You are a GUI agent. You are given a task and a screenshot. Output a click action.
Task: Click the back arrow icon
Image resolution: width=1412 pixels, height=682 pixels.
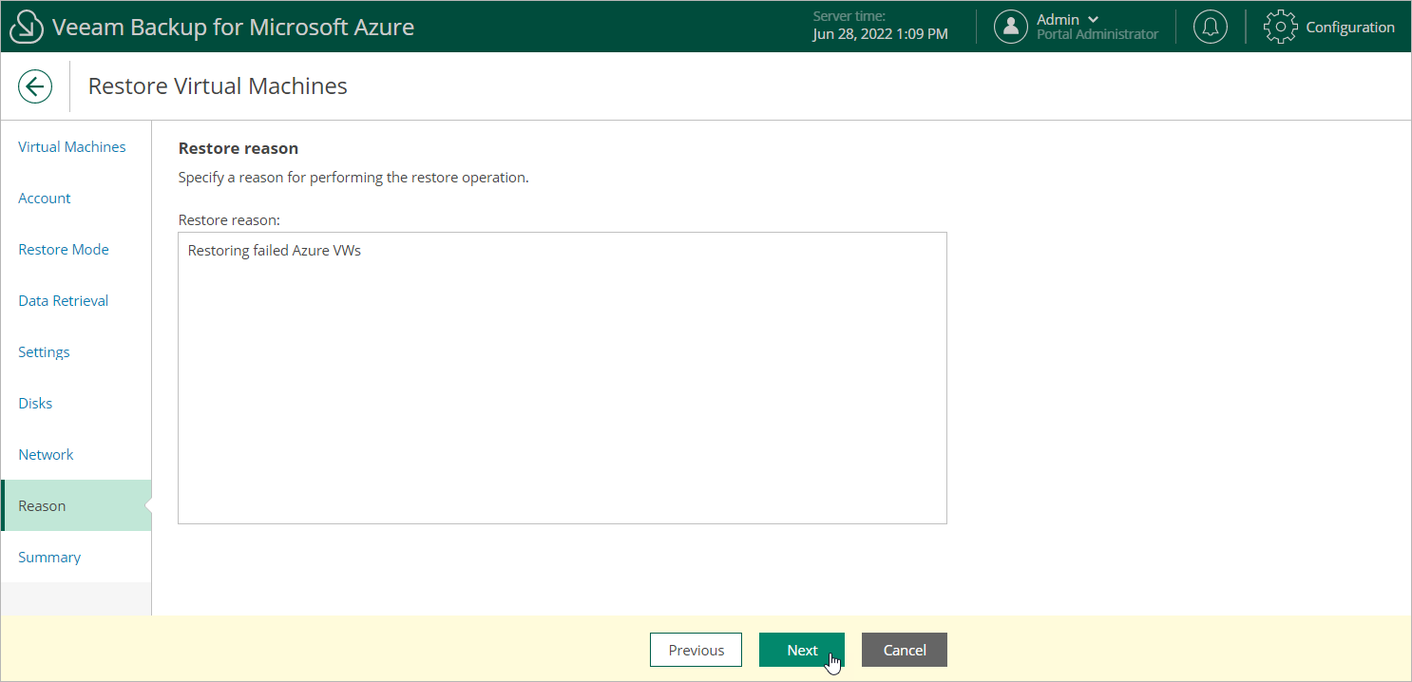(x=35, y=86)
